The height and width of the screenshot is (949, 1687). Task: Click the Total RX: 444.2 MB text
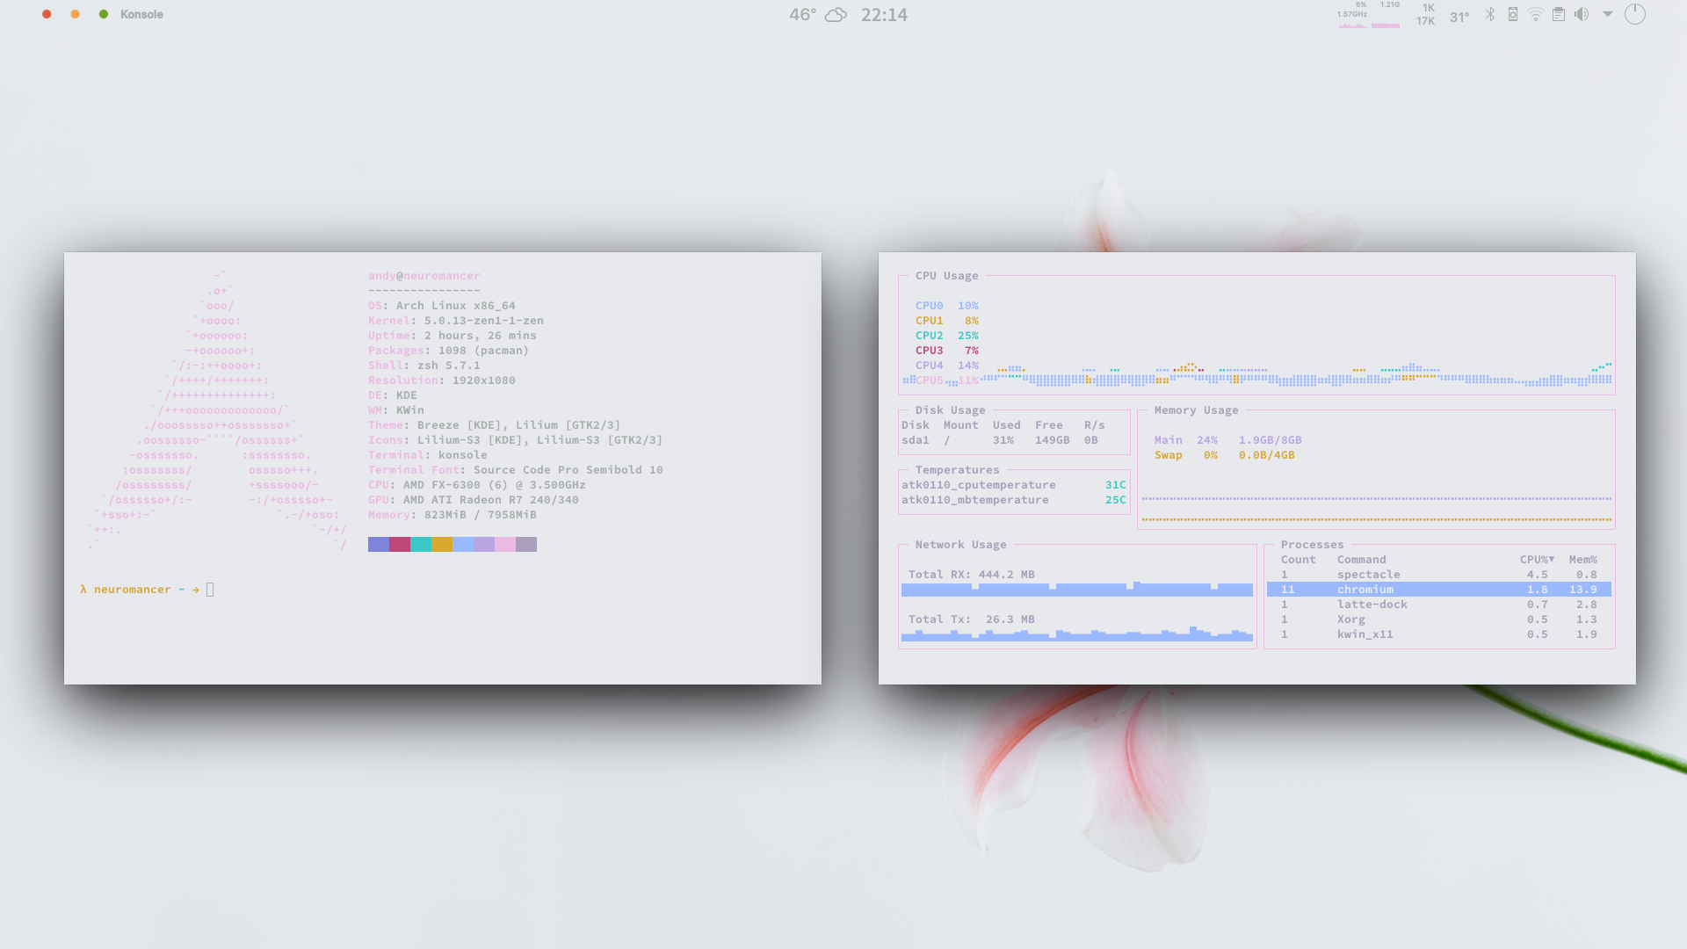972,575
